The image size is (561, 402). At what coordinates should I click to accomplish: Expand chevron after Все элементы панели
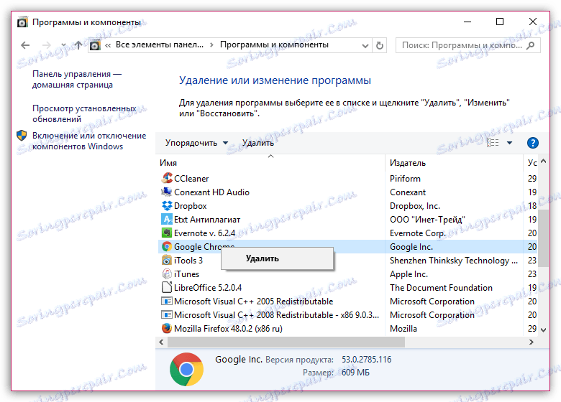(x=211, y=45)
